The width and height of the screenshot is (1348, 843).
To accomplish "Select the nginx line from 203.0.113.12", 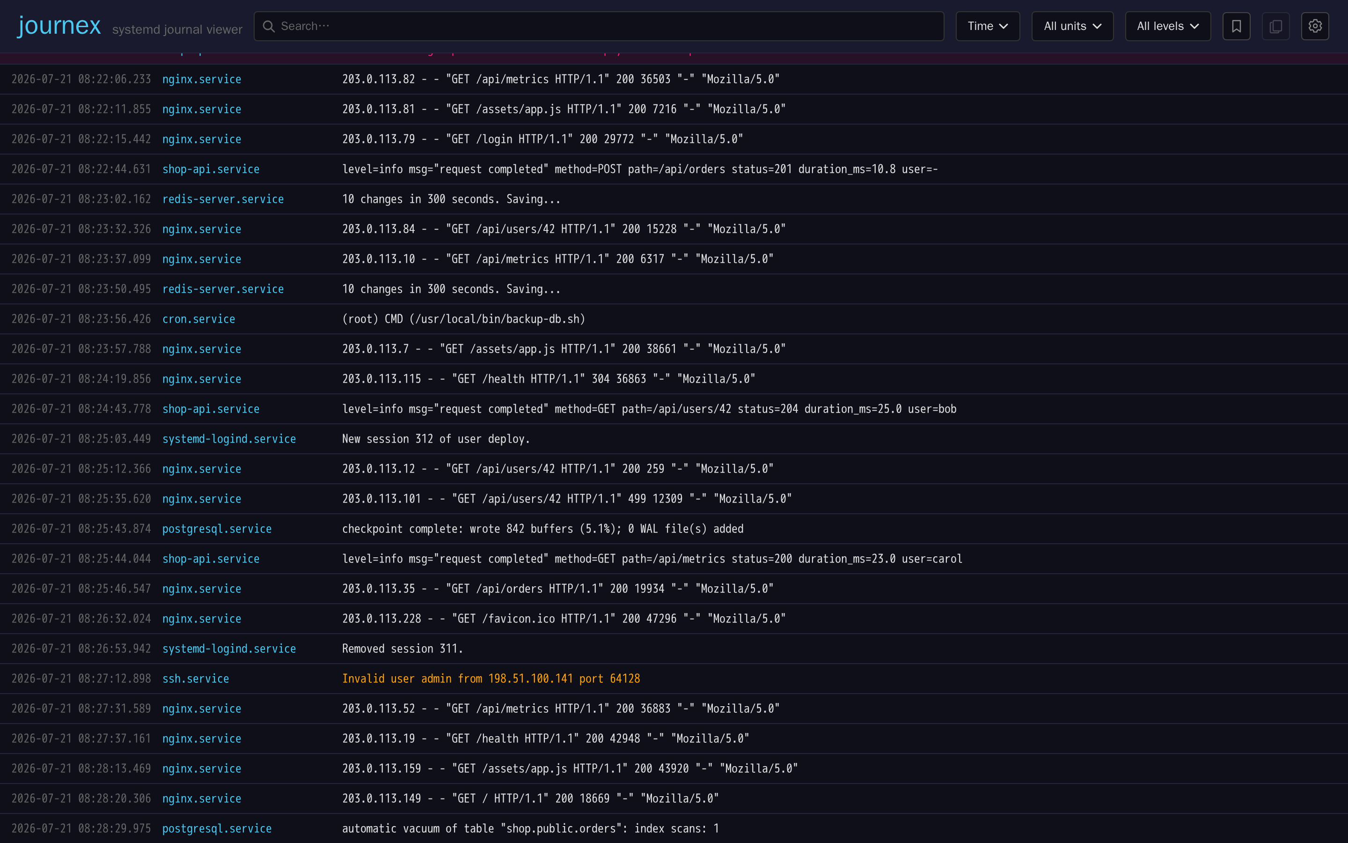I will click(x=557, y=469).
